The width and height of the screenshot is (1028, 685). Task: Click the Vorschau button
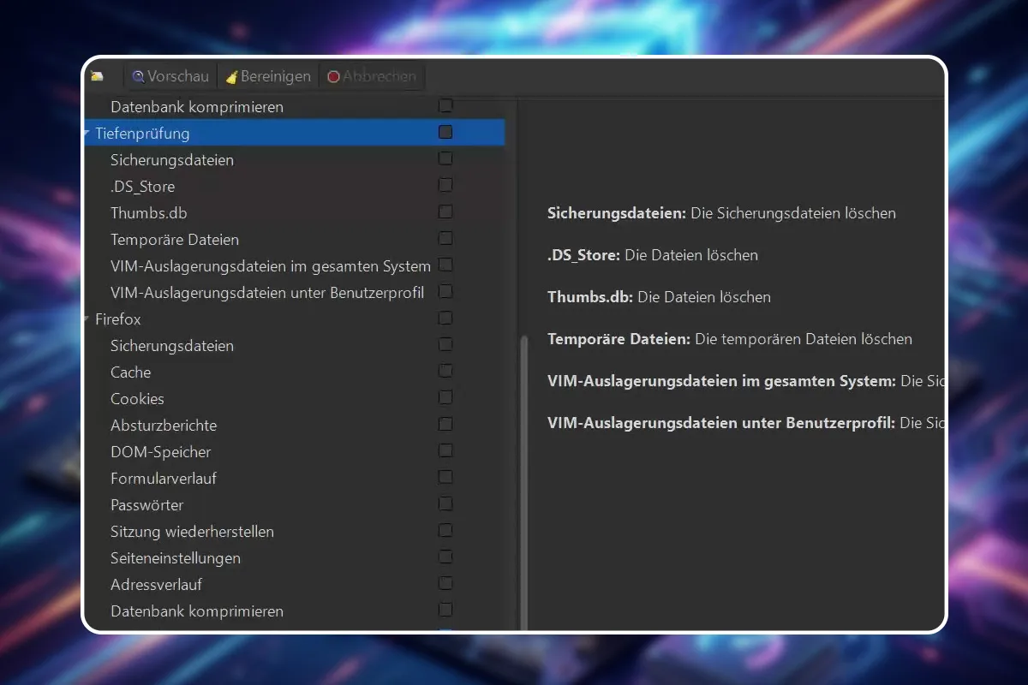pyautogui.click(x=170, y=76)
